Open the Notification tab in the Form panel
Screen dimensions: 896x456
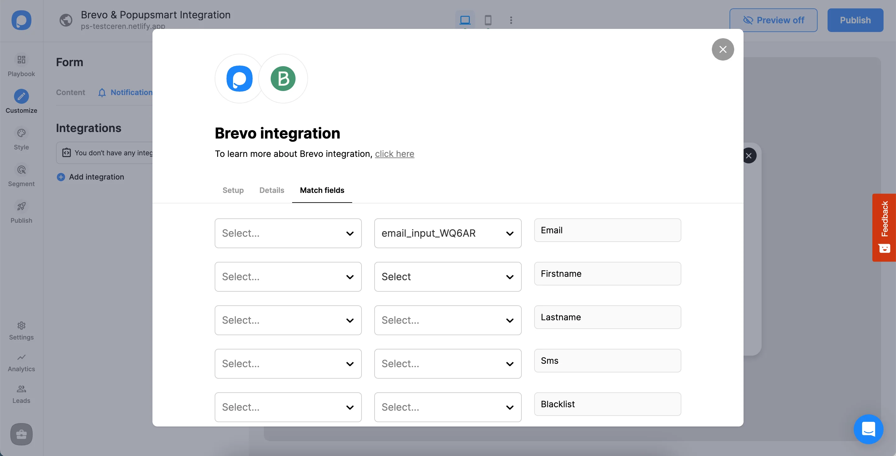[131, 92]
